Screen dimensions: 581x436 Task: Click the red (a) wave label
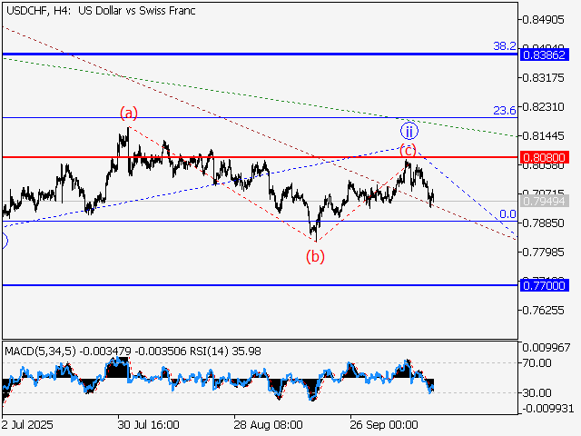click(129, 114)
